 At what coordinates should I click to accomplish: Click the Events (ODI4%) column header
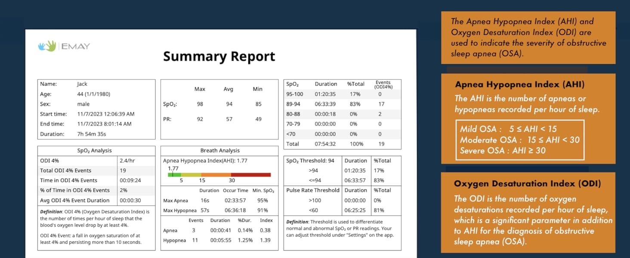[383, 84]
